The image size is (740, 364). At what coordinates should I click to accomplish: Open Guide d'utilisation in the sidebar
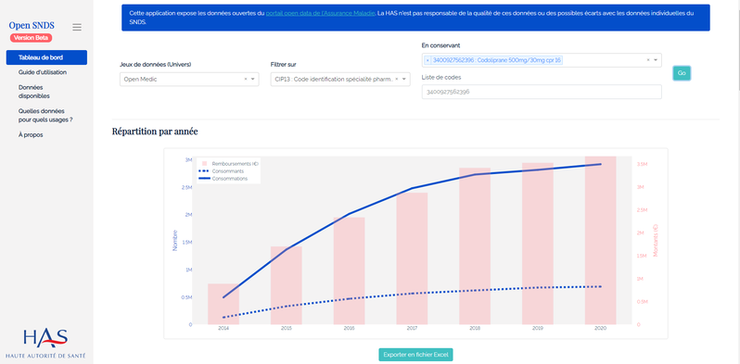43,72
